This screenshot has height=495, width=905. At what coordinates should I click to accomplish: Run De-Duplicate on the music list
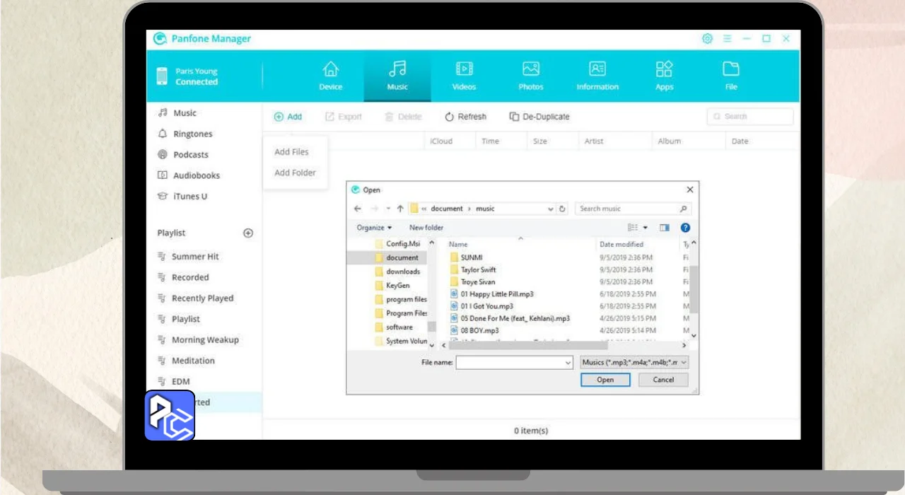pos(539,117)
